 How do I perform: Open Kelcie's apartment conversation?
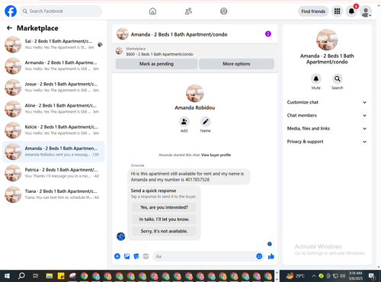tap(53, 130)
